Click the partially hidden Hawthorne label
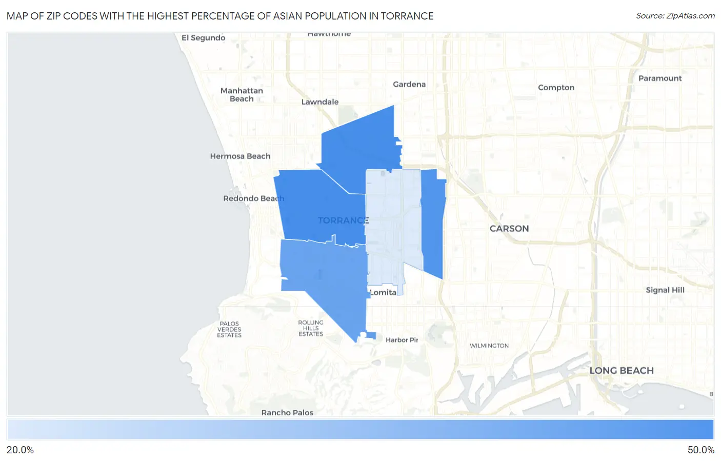 click(329, 34)
